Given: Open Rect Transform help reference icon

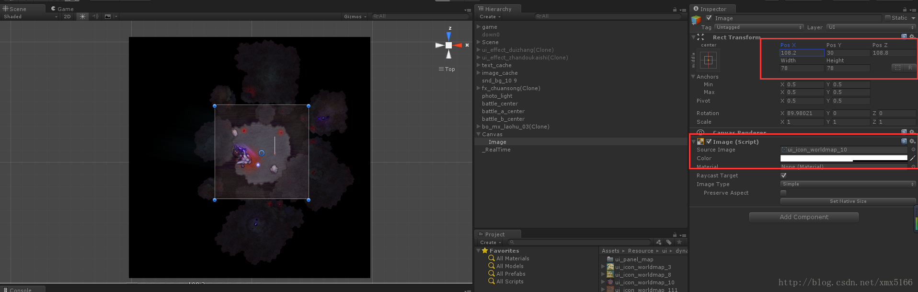Looking at the screenshot, I should click(904, 36).
